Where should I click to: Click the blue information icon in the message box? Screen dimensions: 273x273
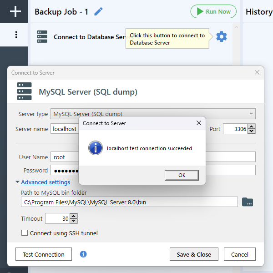(x=96, y=148)
